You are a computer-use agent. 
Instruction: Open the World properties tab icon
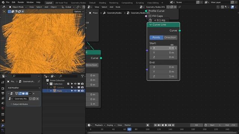tap(3, 108)
